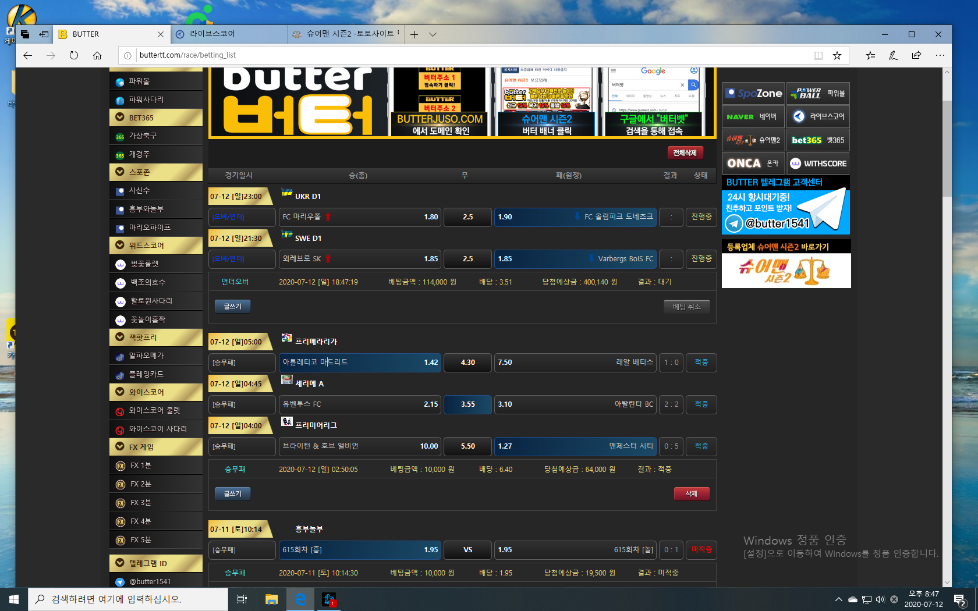Open Task View in taskbar

(242, 599)
